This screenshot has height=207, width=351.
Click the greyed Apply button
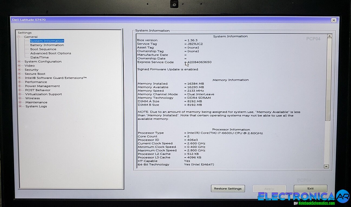(269, 189)
